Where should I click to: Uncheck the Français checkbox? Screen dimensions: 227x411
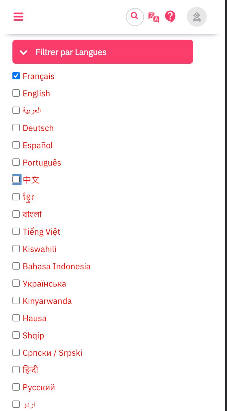point(16,76)
